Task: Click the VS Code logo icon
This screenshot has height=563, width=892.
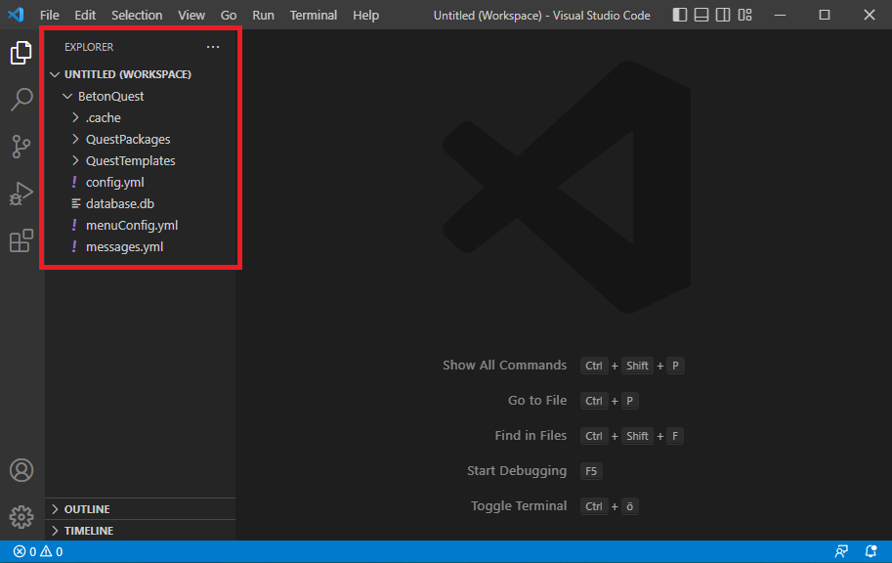Action: (16, 15)
